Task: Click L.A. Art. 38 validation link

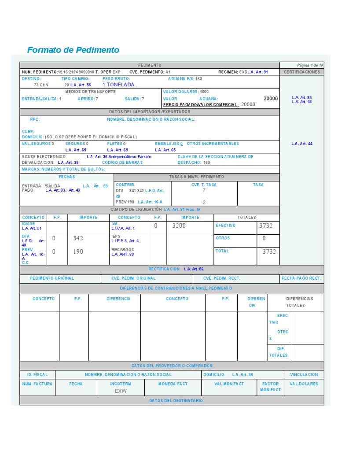Action: [x=68, y=163]
